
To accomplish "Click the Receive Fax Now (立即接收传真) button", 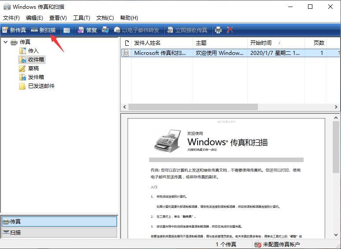I will tap(187, 30).
